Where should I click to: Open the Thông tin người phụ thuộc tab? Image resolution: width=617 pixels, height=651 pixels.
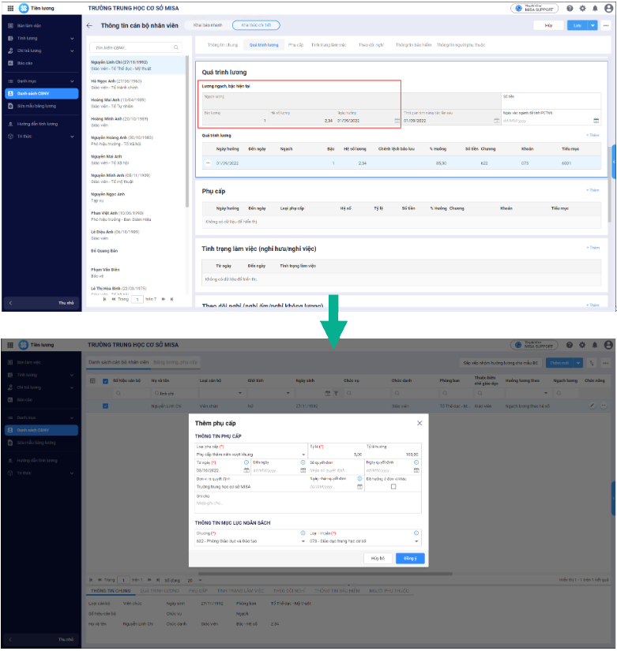(461, 45)
